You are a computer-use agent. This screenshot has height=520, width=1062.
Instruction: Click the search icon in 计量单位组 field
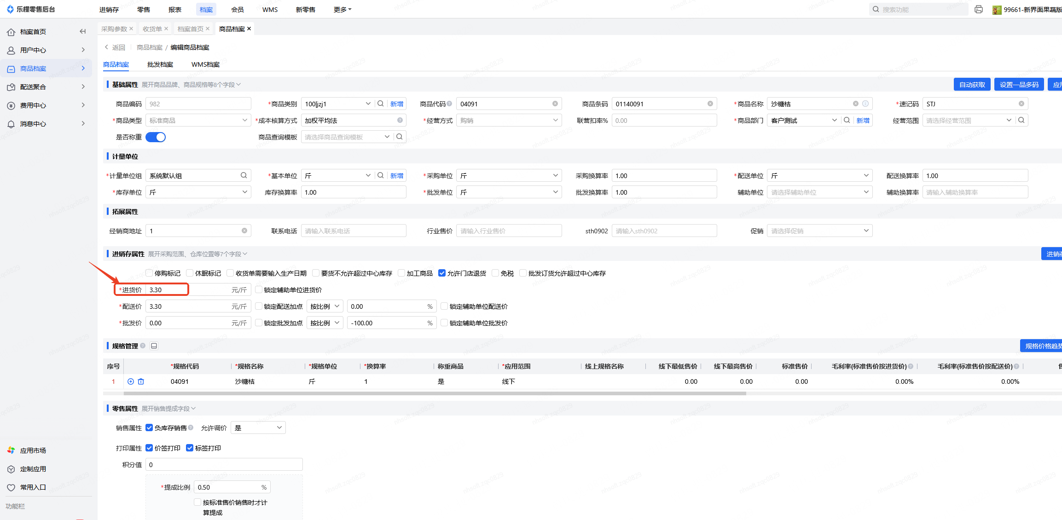coord(244,175)
